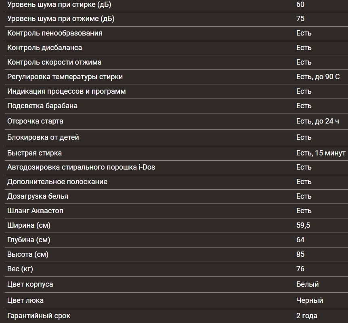Image resolution: width=348 pixels, height=323 pixels.
Task: Click the weight value 76
Action: pos(300,269)
